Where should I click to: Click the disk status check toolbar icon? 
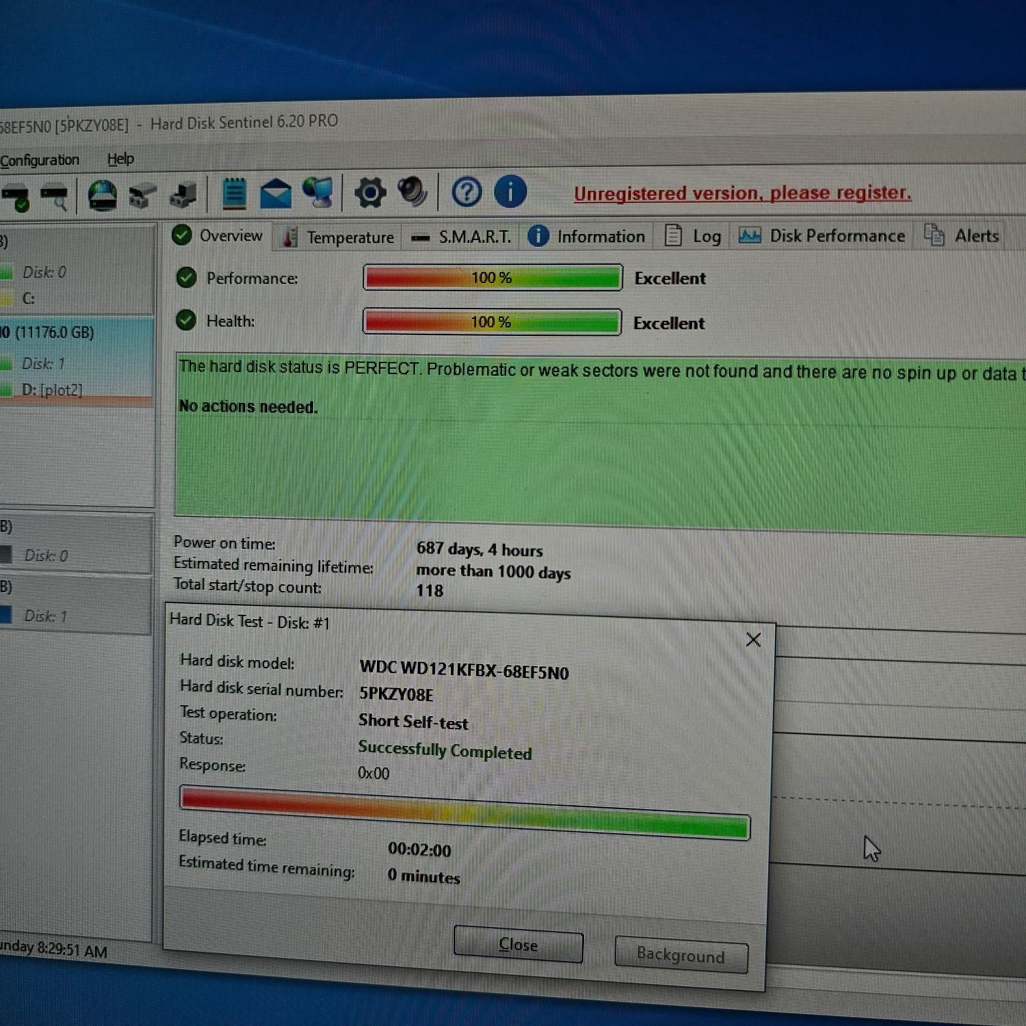(16, 197)
